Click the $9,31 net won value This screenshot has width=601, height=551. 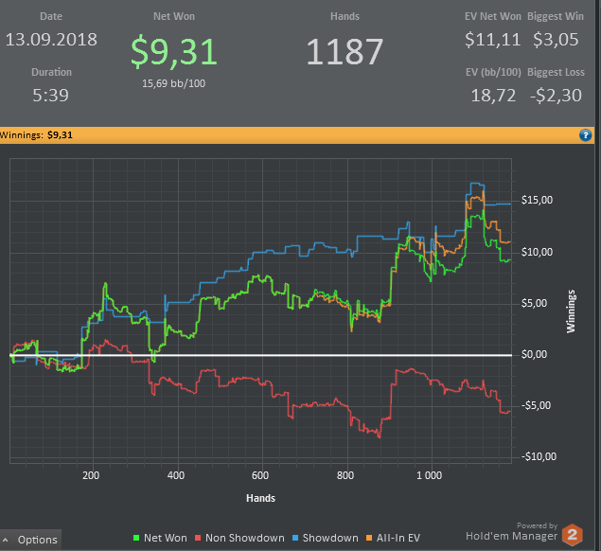click(174, 51)
